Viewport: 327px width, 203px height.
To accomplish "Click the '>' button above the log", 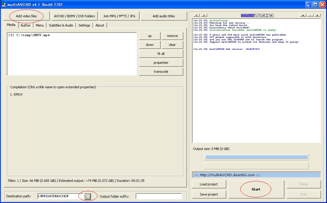I will (x=204, y=15).
